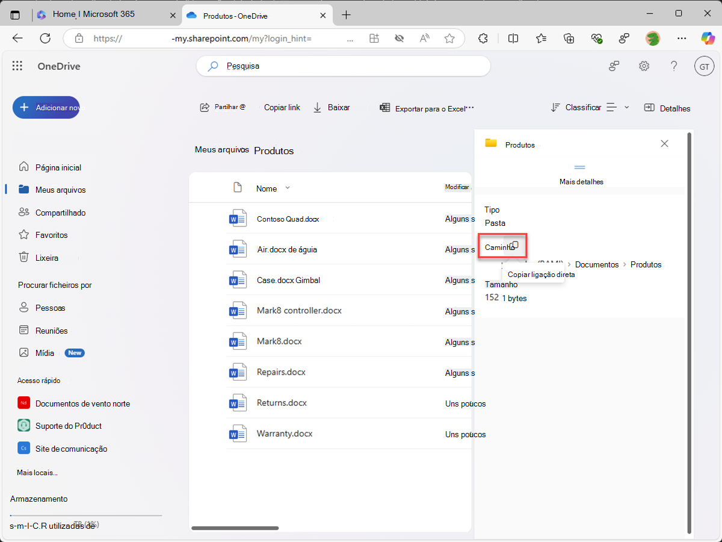Viewport: 722px width, 542px height.
Task: Toggle the Detalhes pane button
Action: tap(667, 108)
